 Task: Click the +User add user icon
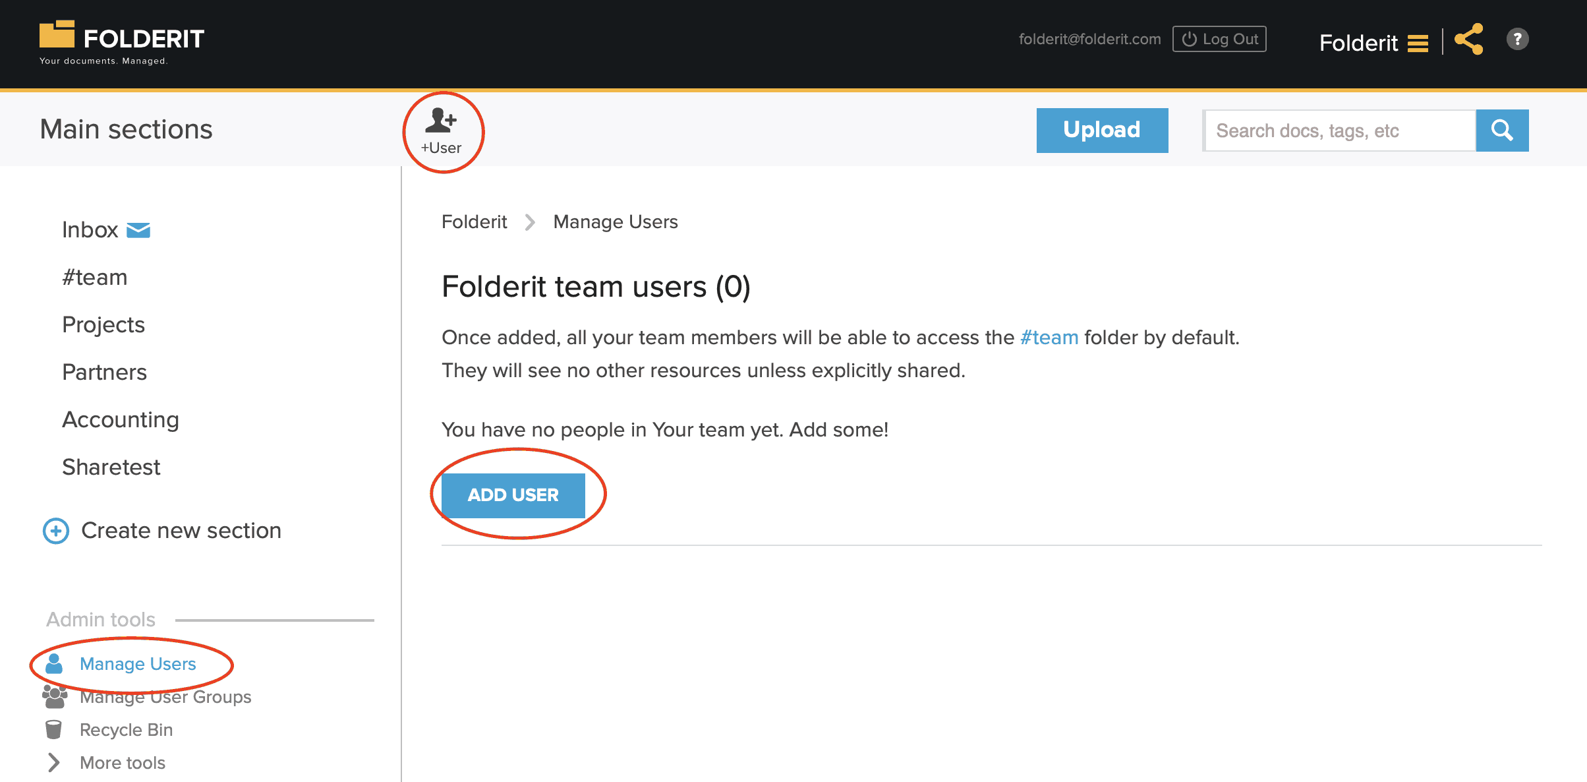[442, 131]
